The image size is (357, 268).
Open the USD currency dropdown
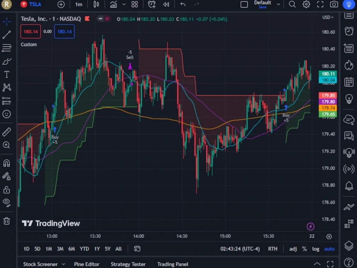pyautogui.click(x=328, y=17)
